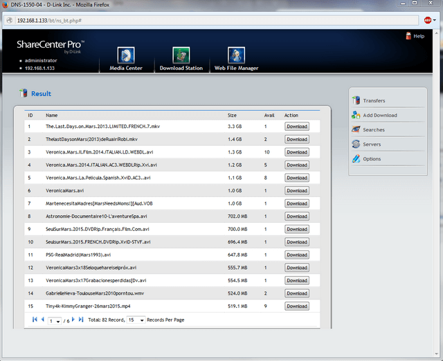
Task: Click the Adblock Plus toolbar icon
Action: 426,20
